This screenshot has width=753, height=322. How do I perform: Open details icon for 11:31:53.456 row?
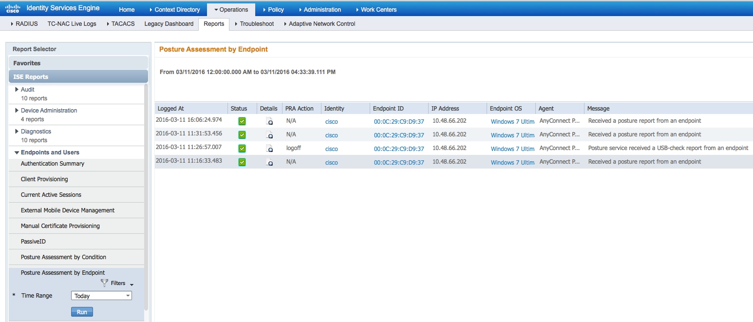pyautogui.click(x=269, y=135)
